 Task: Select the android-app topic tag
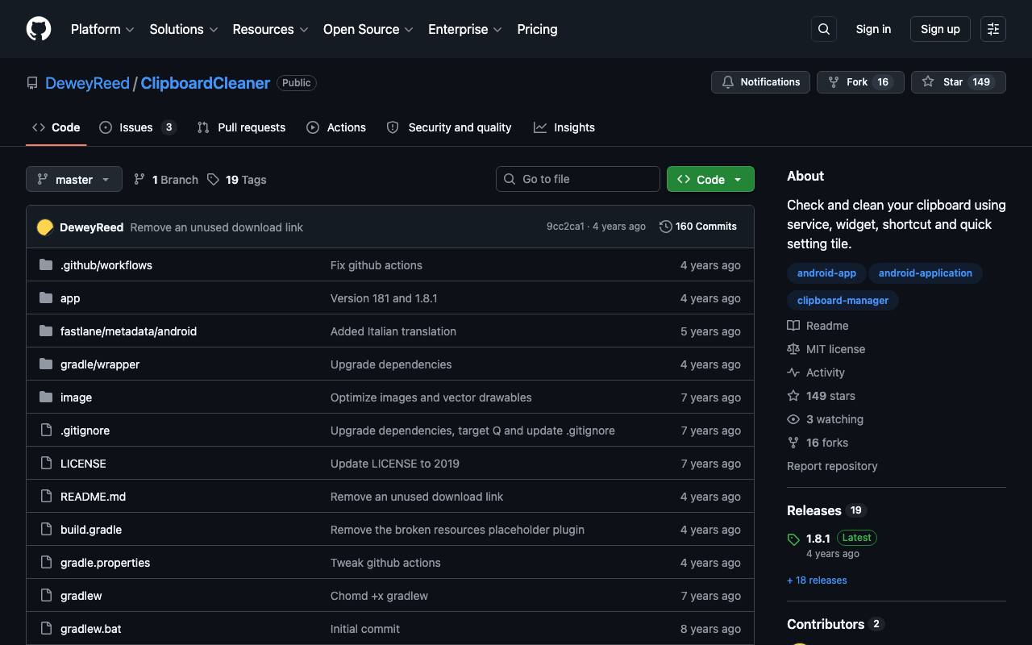click(826, 273)
